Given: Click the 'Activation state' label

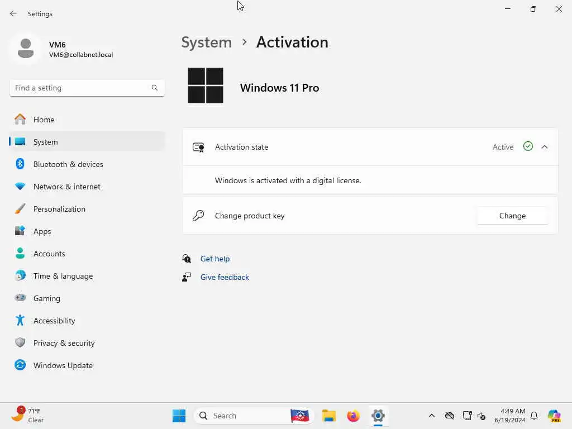Looking at the screenshot, I should [241, 147].
